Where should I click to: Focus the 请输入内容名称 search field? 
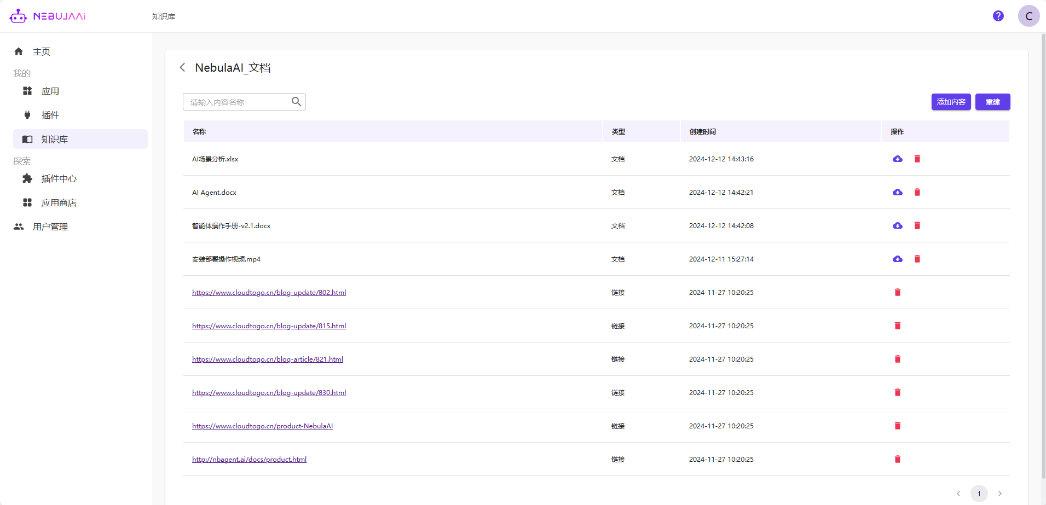click(238, 102)
